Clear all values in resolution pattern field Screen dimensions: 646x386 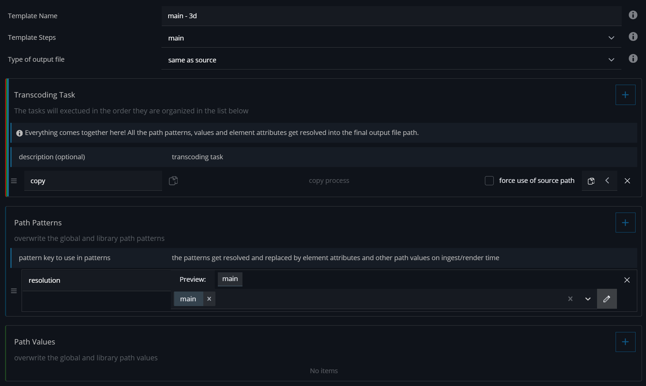click(570, 299)
